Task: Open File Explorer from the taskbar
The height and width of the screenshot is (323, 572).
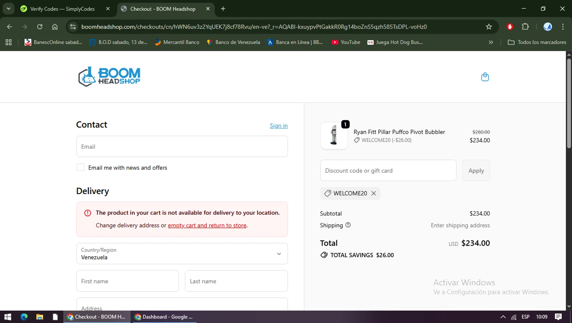Action: 40,317
